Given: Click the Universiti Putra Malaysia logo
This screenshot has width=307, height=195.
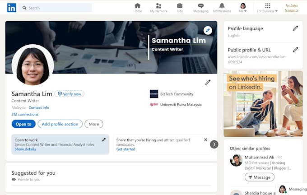Looking at the screenshot, I should (154, 105).
